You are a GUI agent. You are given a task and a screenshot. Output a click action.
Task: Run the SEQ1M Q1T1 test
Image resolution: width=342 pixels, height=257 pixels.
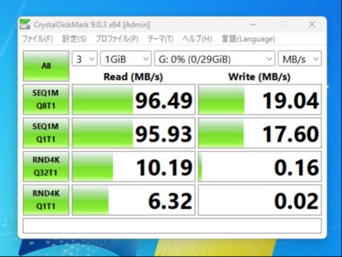[46, 133]
